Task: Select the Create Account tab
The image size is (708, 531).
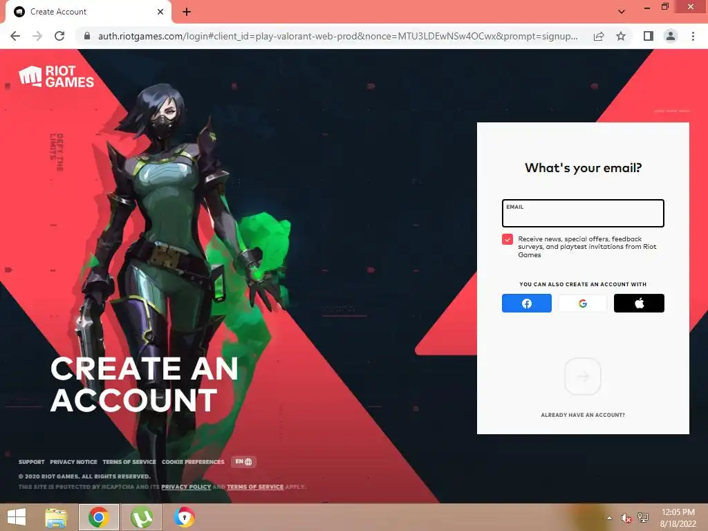Action: 88,12
